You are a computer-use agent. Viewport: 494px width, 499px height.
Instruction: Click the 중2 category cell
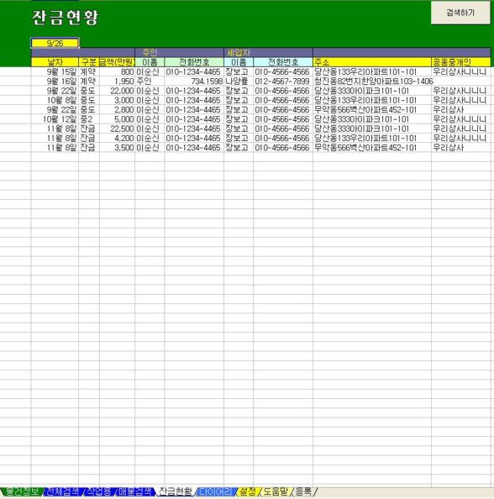coord(89,119)
